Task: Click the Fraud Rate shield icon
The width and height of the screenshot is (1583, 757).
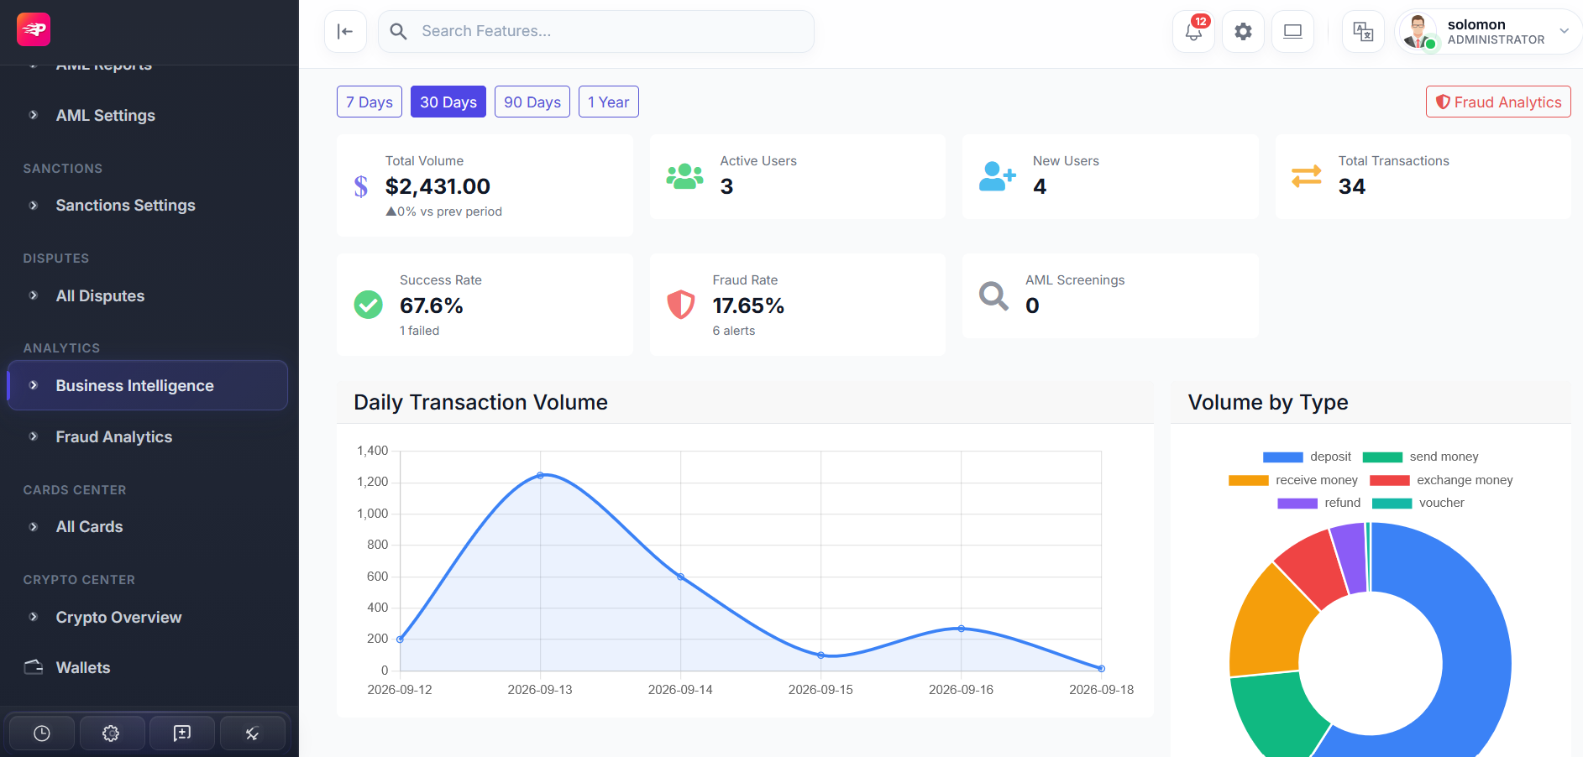Action: tap(681, 305)
